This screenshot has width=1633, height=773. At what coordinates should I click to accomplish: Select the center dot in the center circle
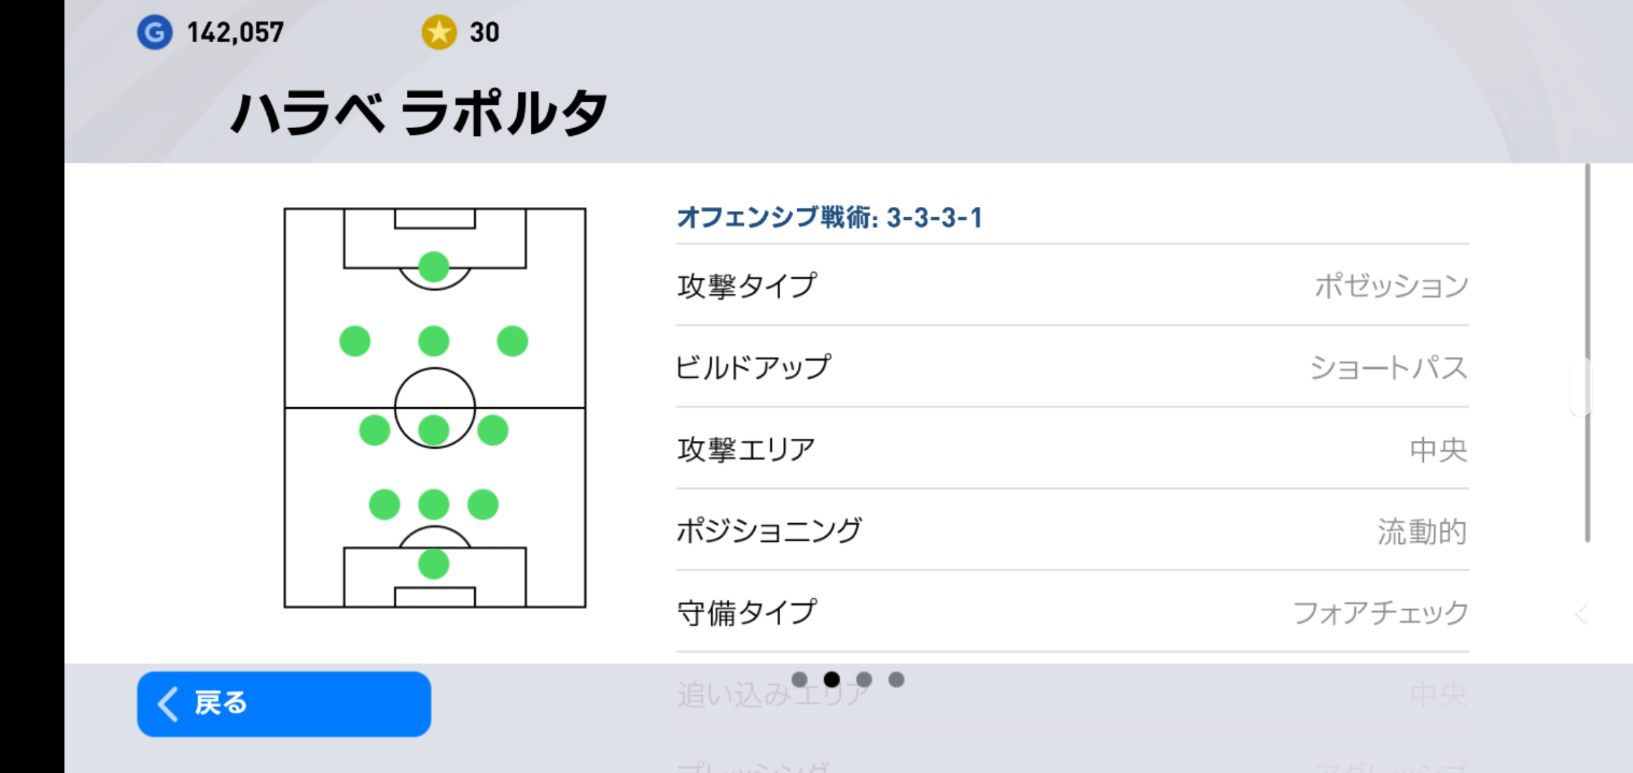433,430
